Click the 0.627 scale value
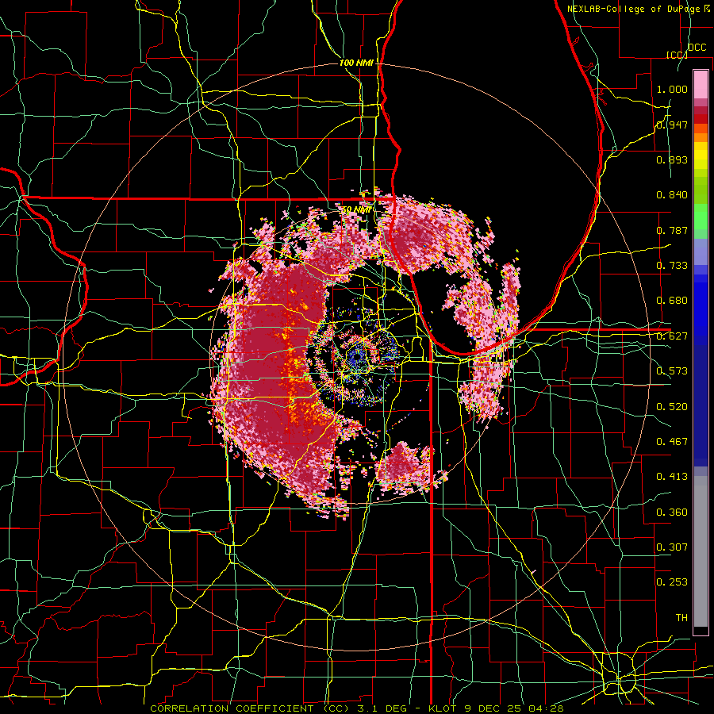Image resolution: width=714 pixels, height=714 pixels. tap(672, 336)
